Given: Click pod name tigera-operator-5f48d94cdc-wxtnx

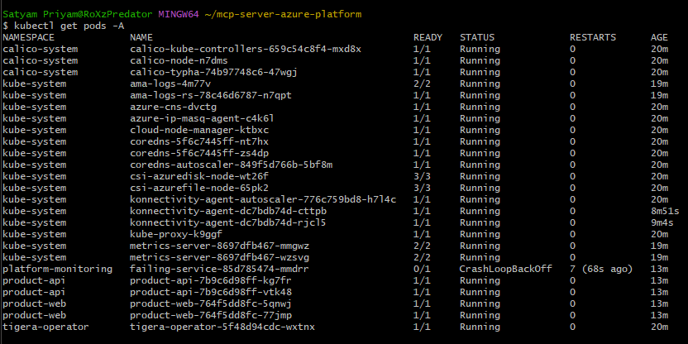Looking at the screenshot, I should [222, 327].
